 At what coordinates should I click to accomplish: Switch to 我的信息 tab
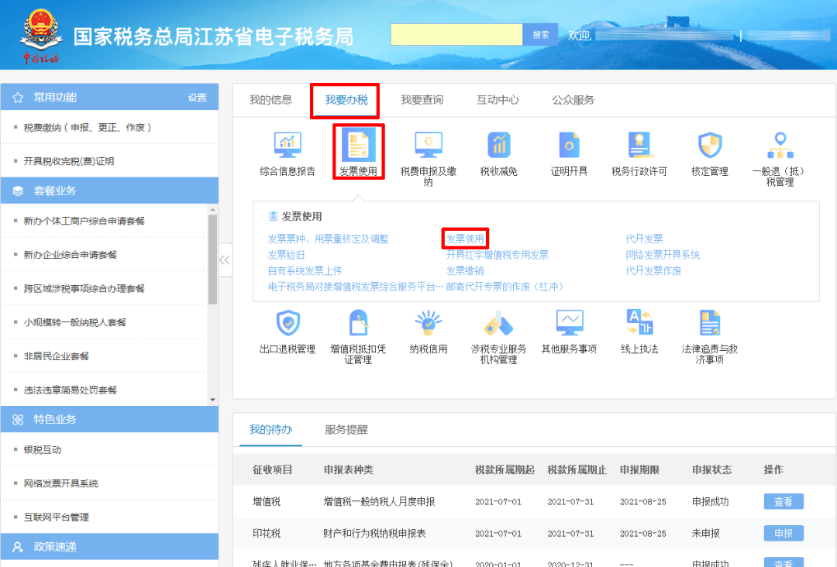click(x=270, y=100)
